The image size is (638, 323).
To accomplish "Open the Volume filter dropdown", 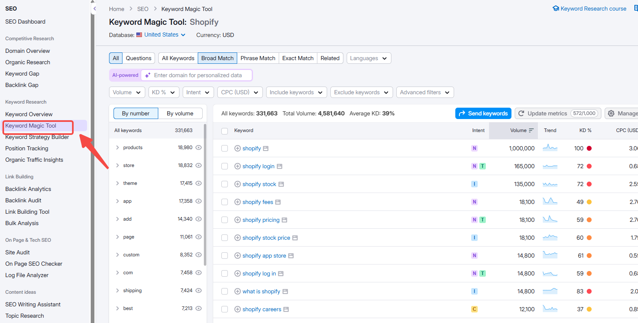I will point(127,92).
